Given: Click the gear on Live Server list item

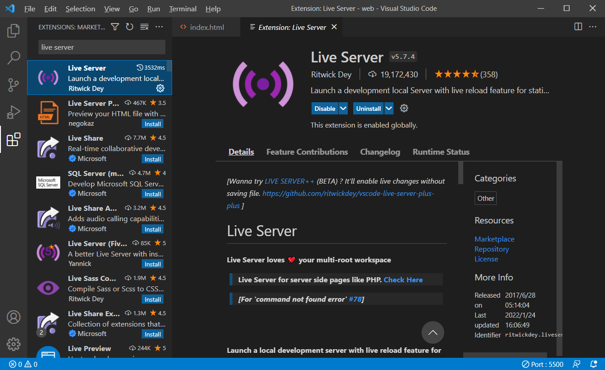Looking at the screenshot, I should click(160, 88).
